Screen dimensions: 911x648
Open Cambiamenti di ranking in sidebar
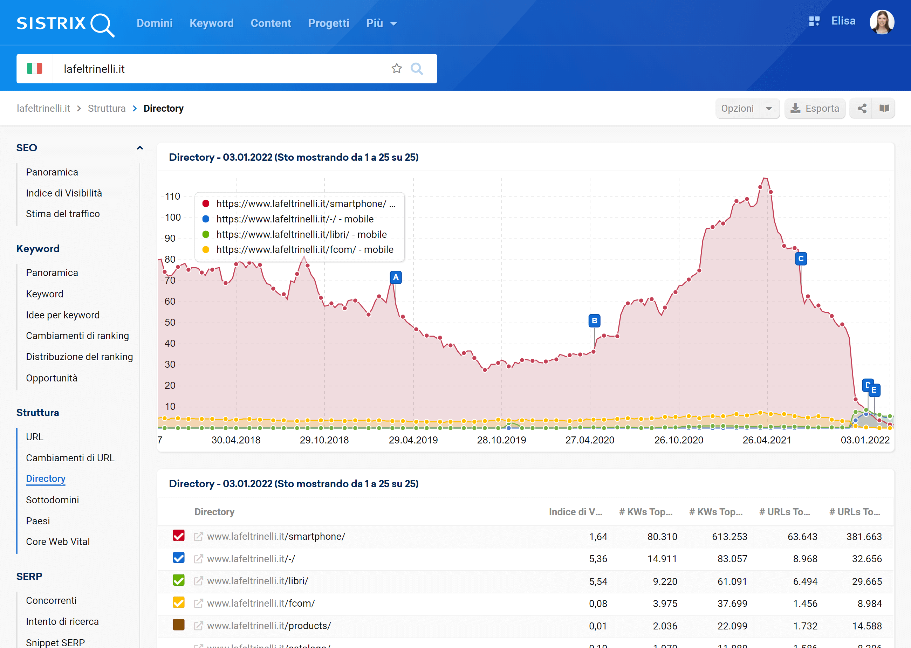77,336
